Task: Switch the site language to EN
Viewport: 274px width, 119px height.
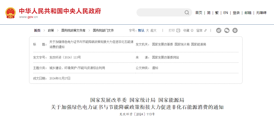Action: (226, 13)
